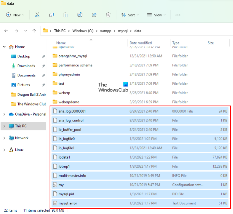
Task: Select the weberp folder name
Action: [x=64, y=93]
